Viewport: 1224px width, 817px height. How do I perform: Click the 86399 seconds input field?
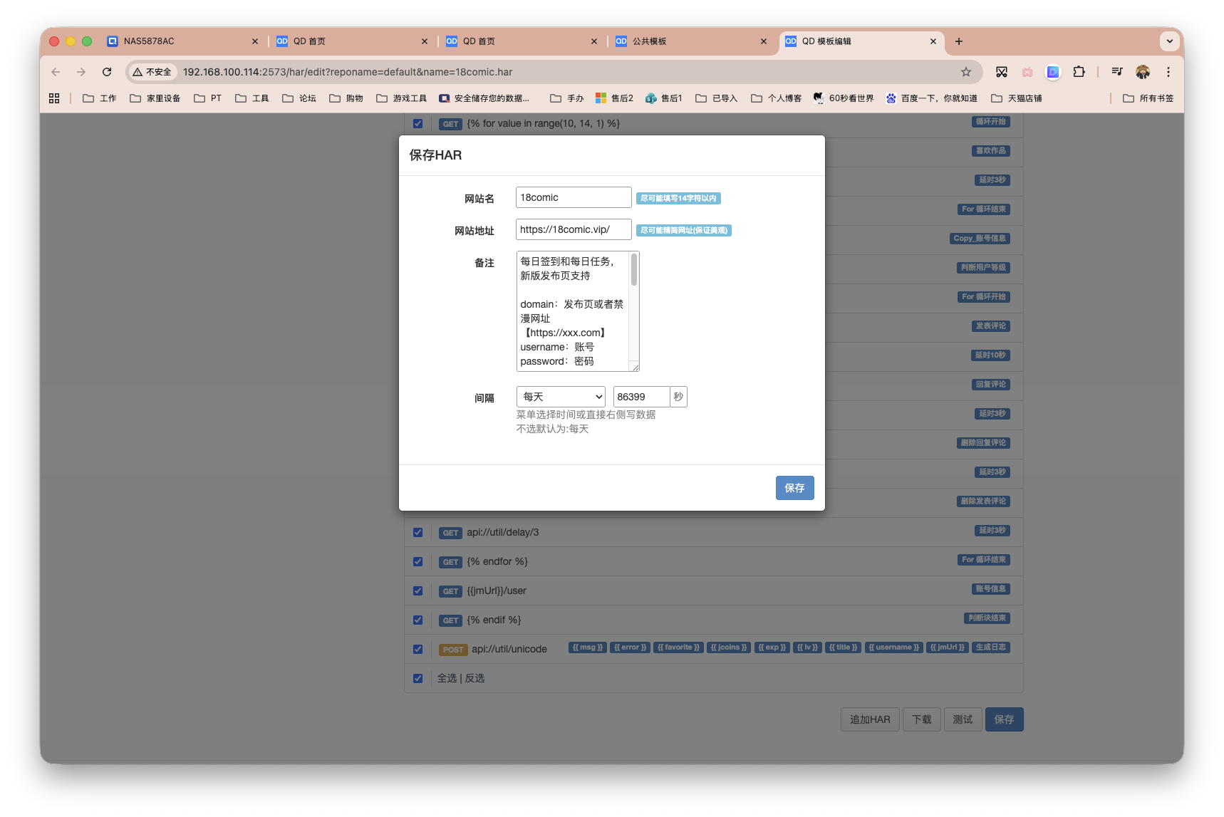(640, 397)
